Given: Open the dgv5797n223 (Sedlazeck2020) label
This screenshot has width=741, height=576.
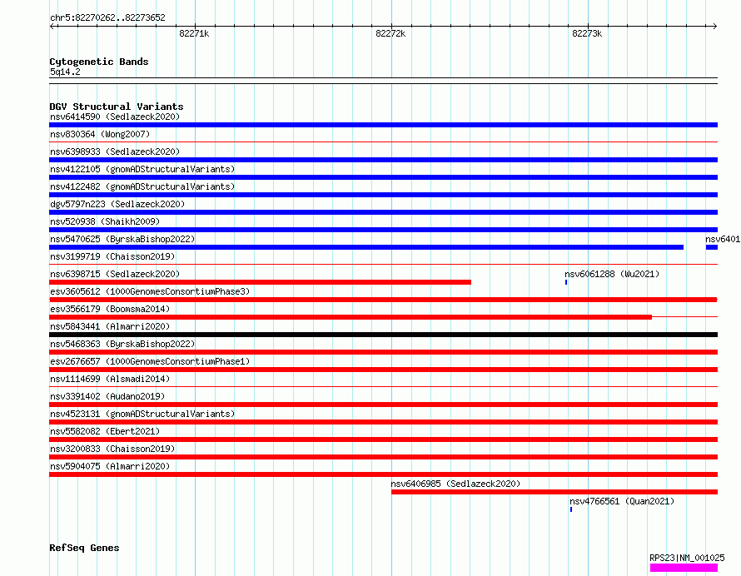Looking at the screenshot, I should [x=117, y=204].
